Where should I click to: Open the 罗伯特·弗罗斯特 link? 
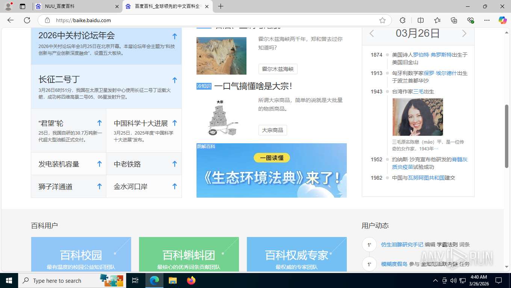click(432, 55)
